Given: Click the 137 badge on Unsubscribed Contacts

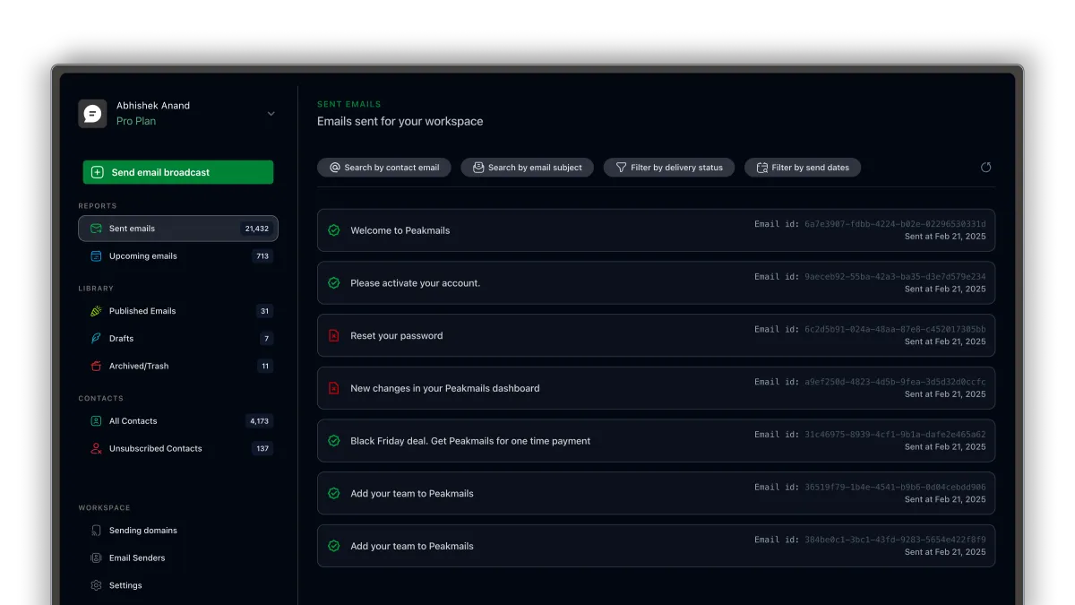Looking at the screenshot, I should [x=262, y=448].
